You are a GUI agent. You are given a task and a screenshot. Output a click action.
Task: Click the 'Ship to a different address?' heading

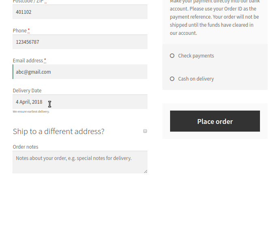[x=59, y=131]
